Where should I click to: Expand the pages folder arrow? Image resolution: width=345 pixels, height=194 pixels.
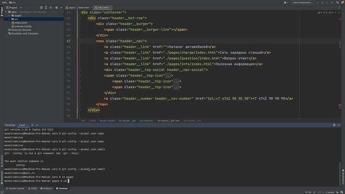point(9,16)
